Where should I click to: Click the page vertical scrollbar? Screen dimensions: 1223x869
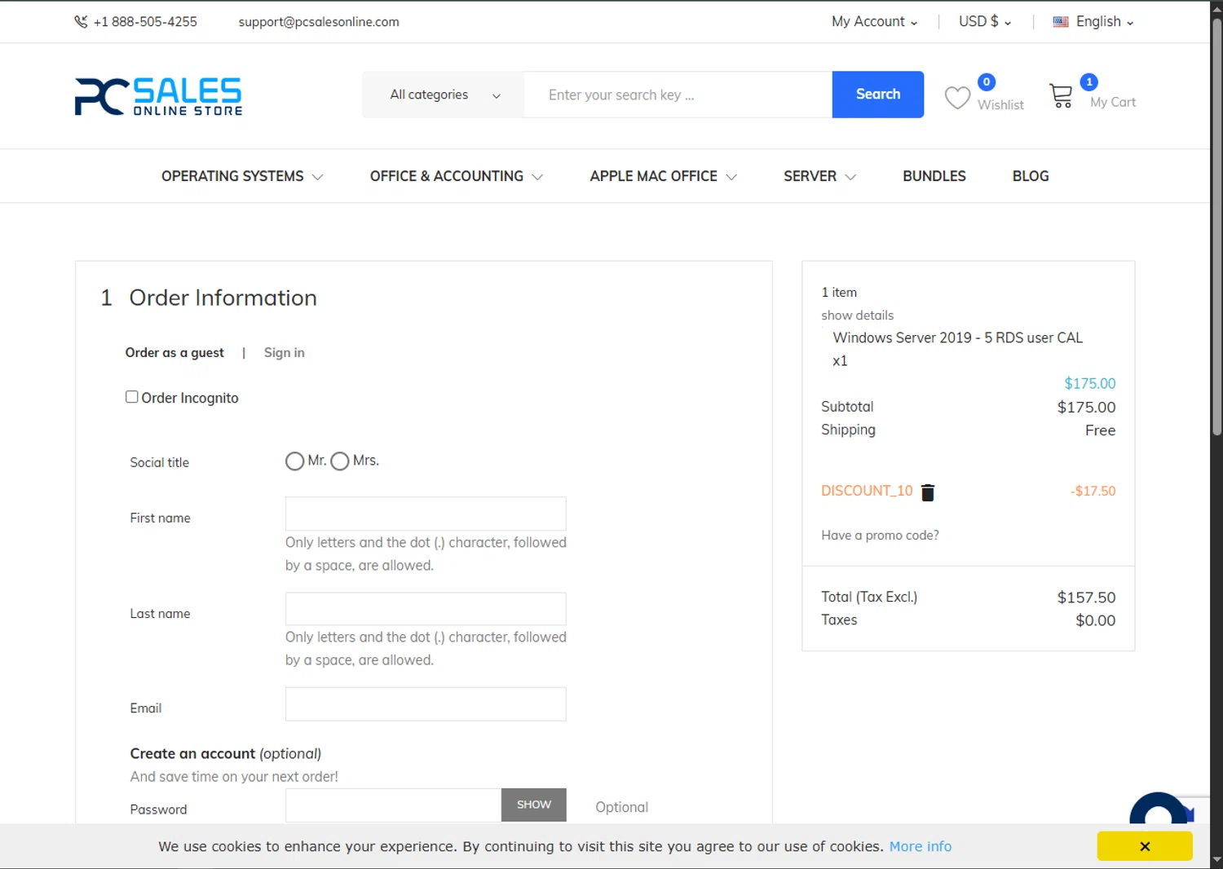1216,228
